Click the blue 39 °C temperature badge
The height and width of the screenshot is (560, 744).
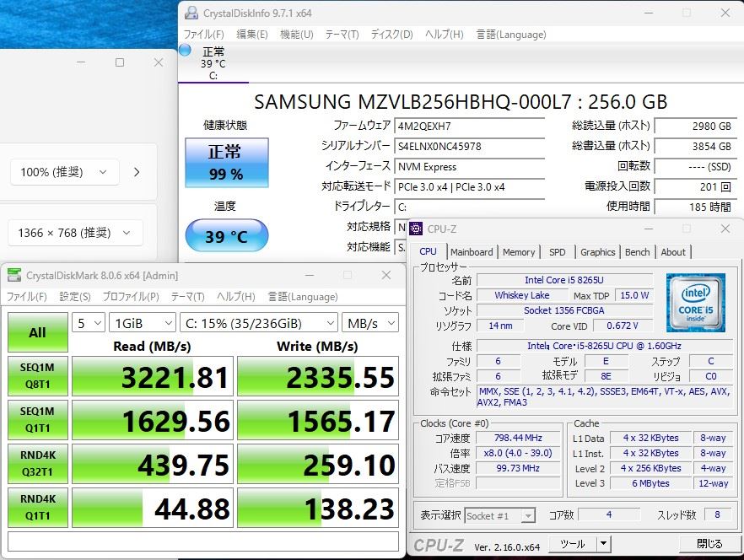pos(226,237)
